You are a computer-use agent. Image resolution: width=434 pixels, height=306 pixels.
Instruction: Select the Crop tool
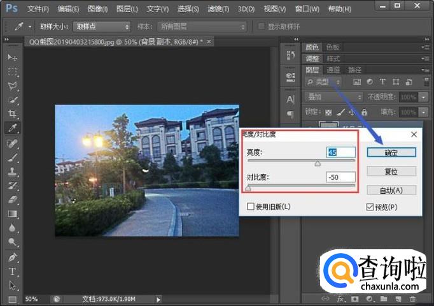click(12, 113)
